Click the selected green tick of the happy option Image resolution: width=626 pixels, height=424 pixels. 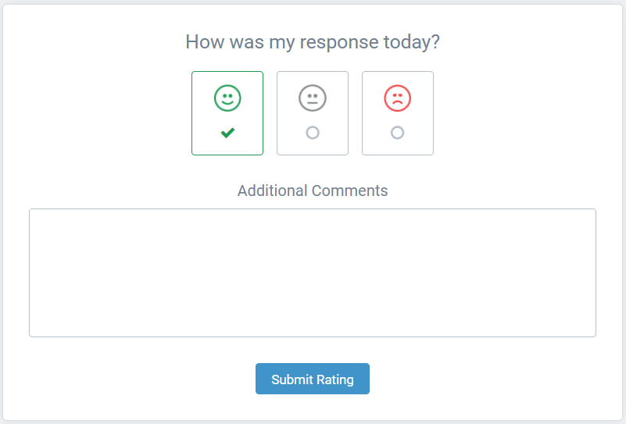(x=227, y=133)
